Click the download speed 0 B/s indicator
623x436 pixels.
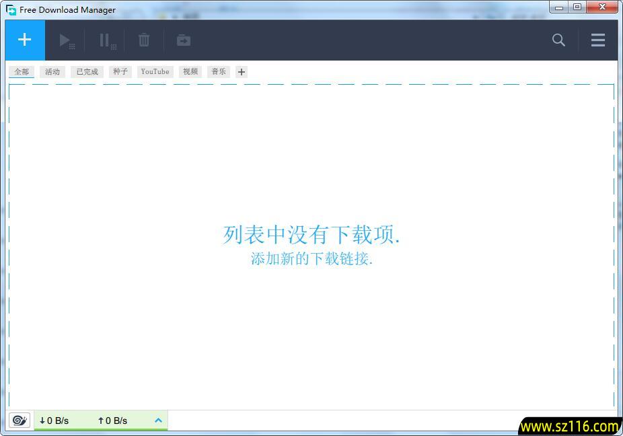(54, 421)
